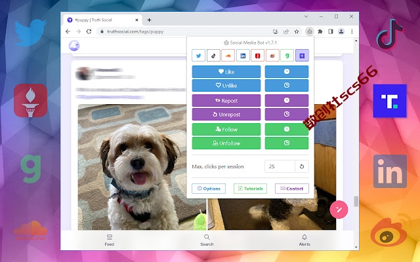
Task: Open the fluffy dog photo
Action: click(x=142, y=167)
